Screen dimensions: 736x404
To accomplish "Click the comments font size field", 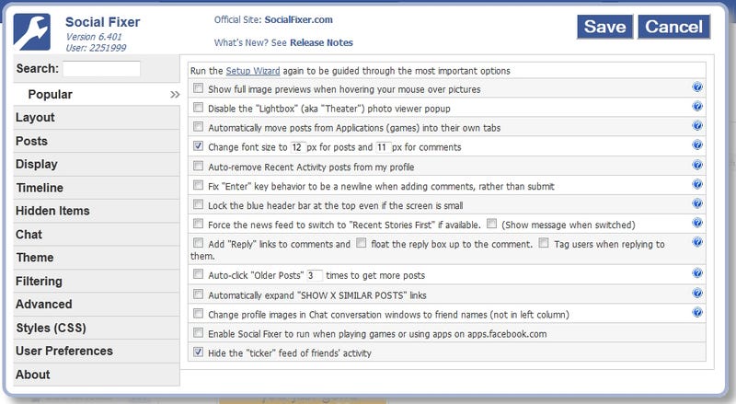I will pos(383,147).
